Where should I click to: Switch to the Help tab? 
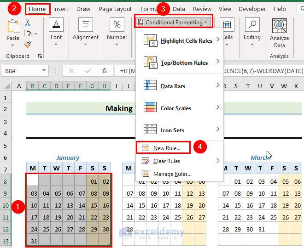click(280, 9)
